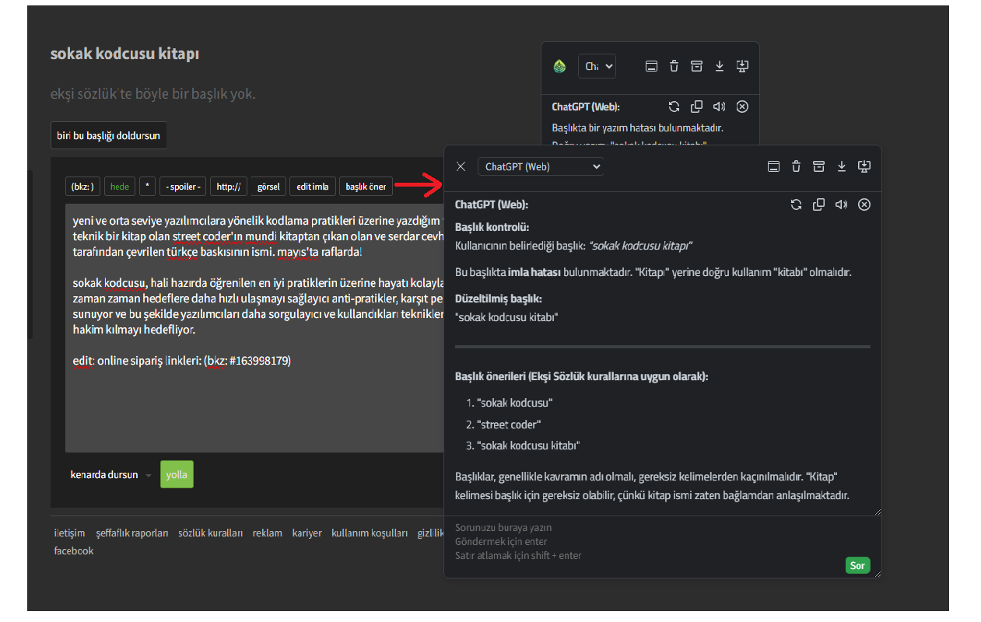The width and height of the screenshot is (981, 622).
Task: Expand the arrow next to kenarda dursun
Action: tap(149, 475)
